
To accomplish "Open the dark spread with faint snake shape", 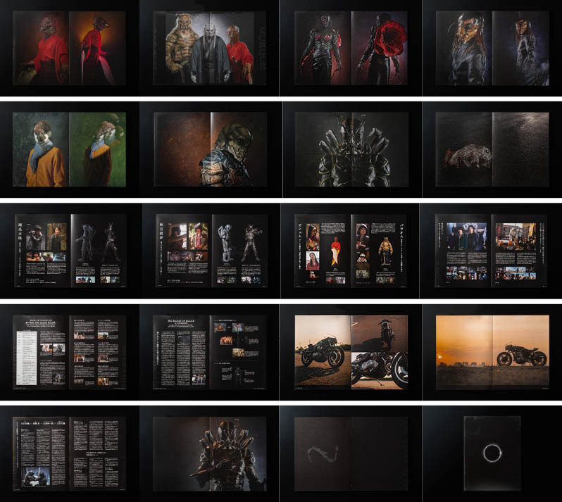I will pos(351,453).
